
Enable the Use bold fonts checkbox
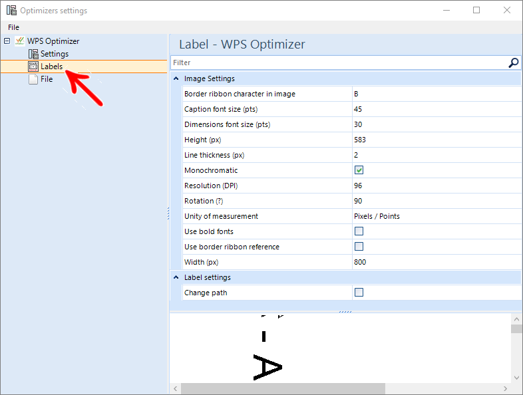[x=359, y=231]
